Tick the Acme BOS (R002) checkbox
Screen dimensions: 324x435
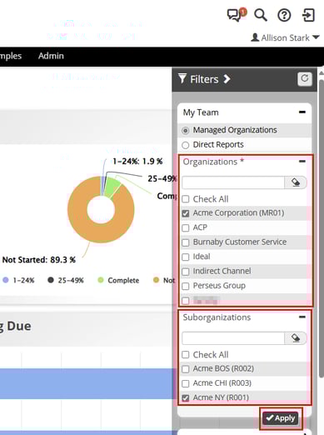(186, 369)
